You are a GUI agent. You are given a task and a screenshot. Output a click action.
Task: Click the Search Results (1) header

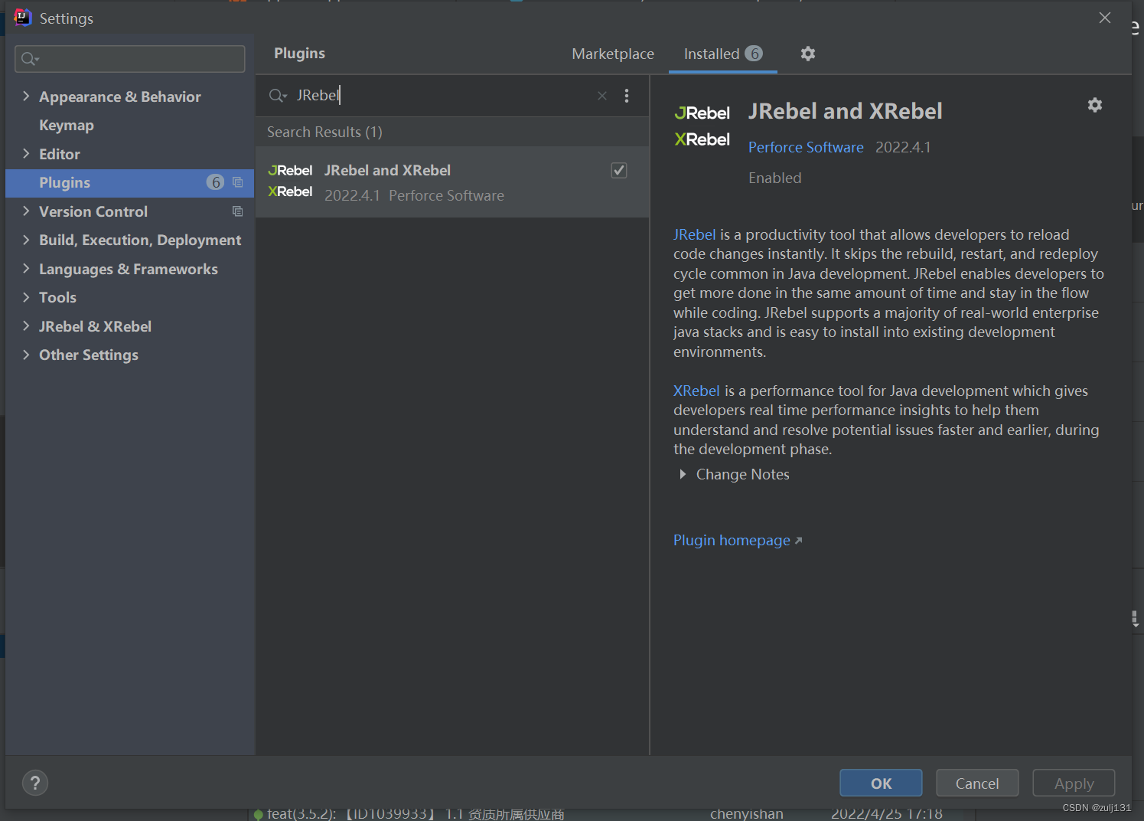coord(324,132)
